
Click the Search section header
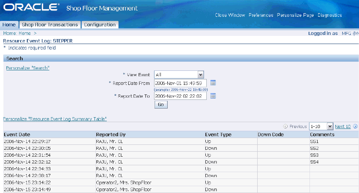click(181, 59)
